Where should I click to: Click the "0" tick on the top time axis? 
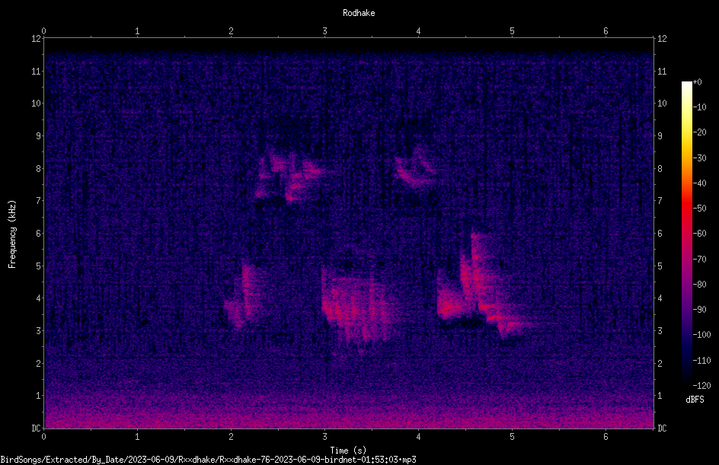[43, 31]
